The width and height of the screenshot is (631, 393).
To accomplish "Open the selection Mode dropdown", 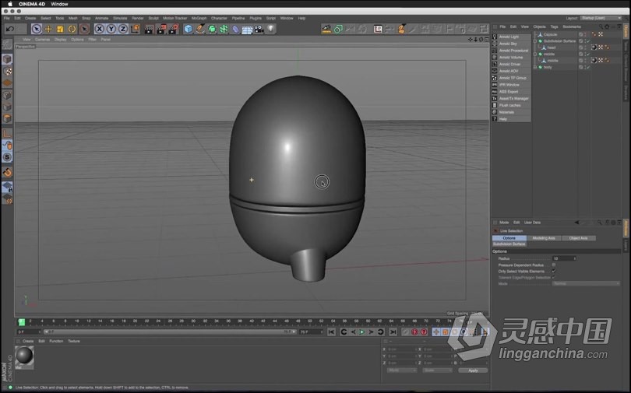I will click(586, 284).
